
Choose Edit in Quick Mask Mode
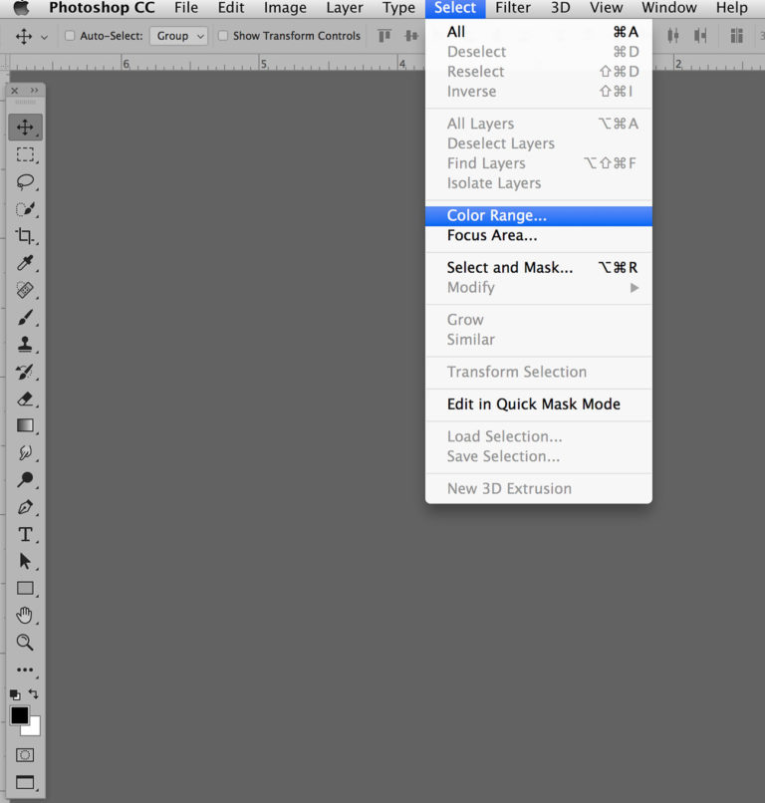click(539, 404)
